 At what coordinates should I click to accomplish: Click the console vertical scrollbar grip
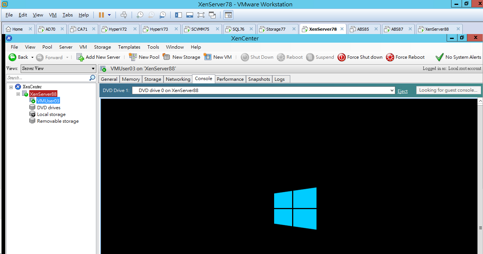pyautogui.click(x=480, y=227)
